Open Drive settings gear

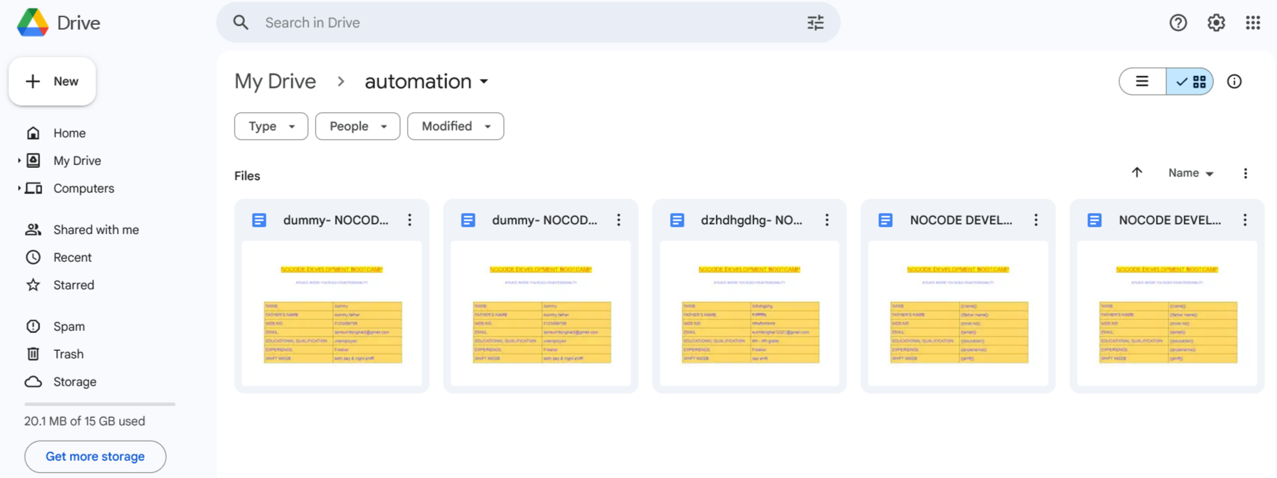click(x=1216, y=23)
